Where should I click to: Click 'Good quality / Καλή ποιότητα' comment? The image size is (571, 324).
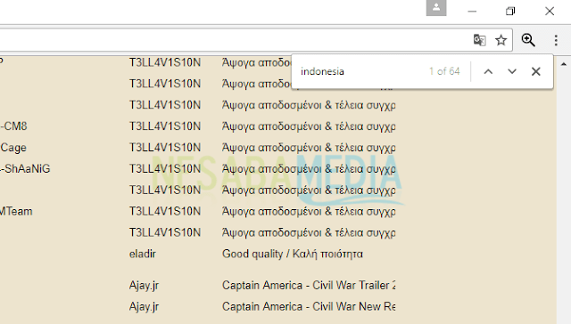(293, 254)
